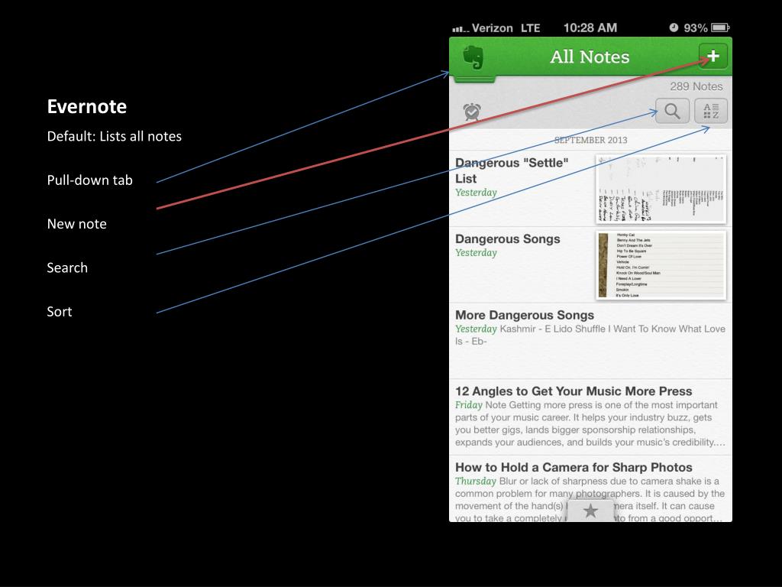
Task: Click the Search label on slide
Action: click(67, 268)
